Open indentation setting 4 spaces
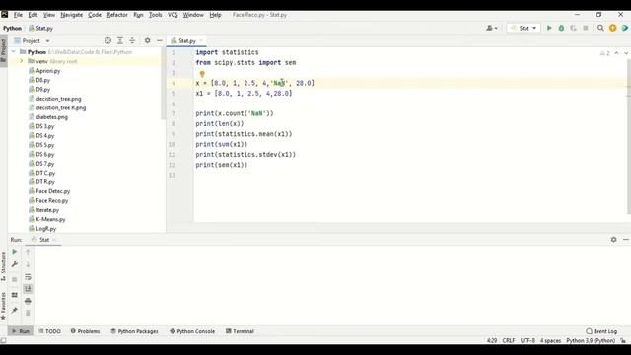Viewport: 631px width, 355px height. click(550, 340)
